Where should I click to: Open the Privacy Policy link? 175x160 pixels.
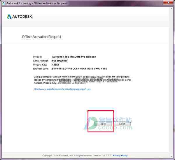[x=120, y=155]
